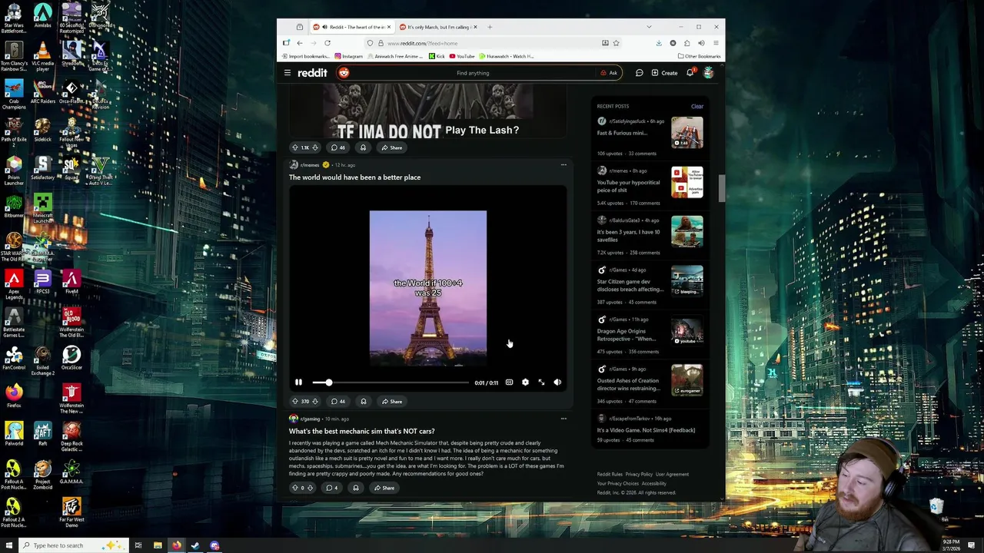
Task: Clear recent posts list
Action: tap(697, 106)
